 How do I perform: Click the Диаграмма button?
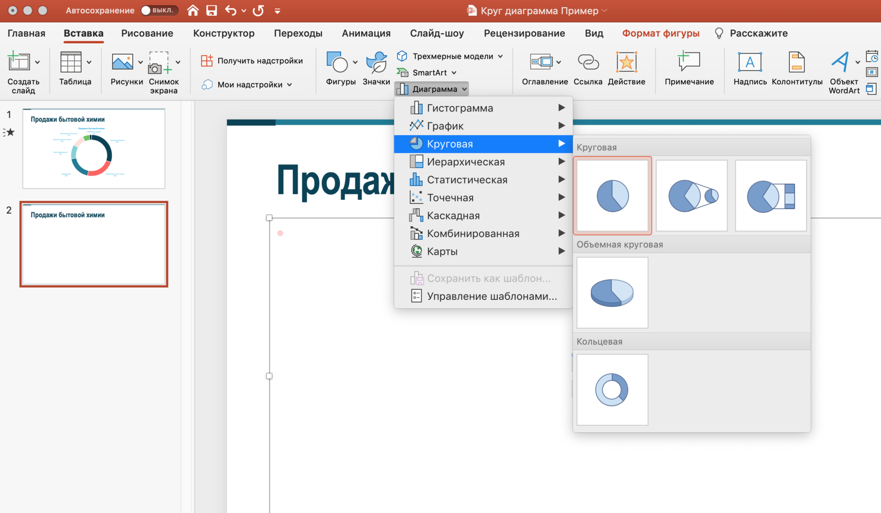click(432, 89)
